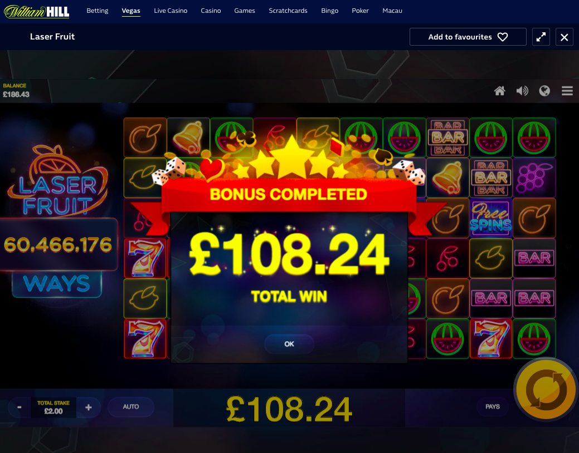579x453 pixels.
Task: Increase total stake with plus button
Action: [88, 407]
